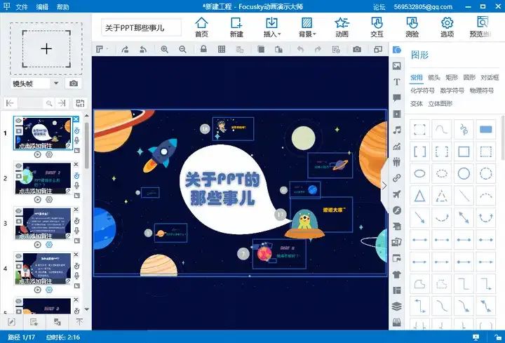Open the speech bubble panel in sidebar
This screenshot has width=505, height=343.
[397, 97]
